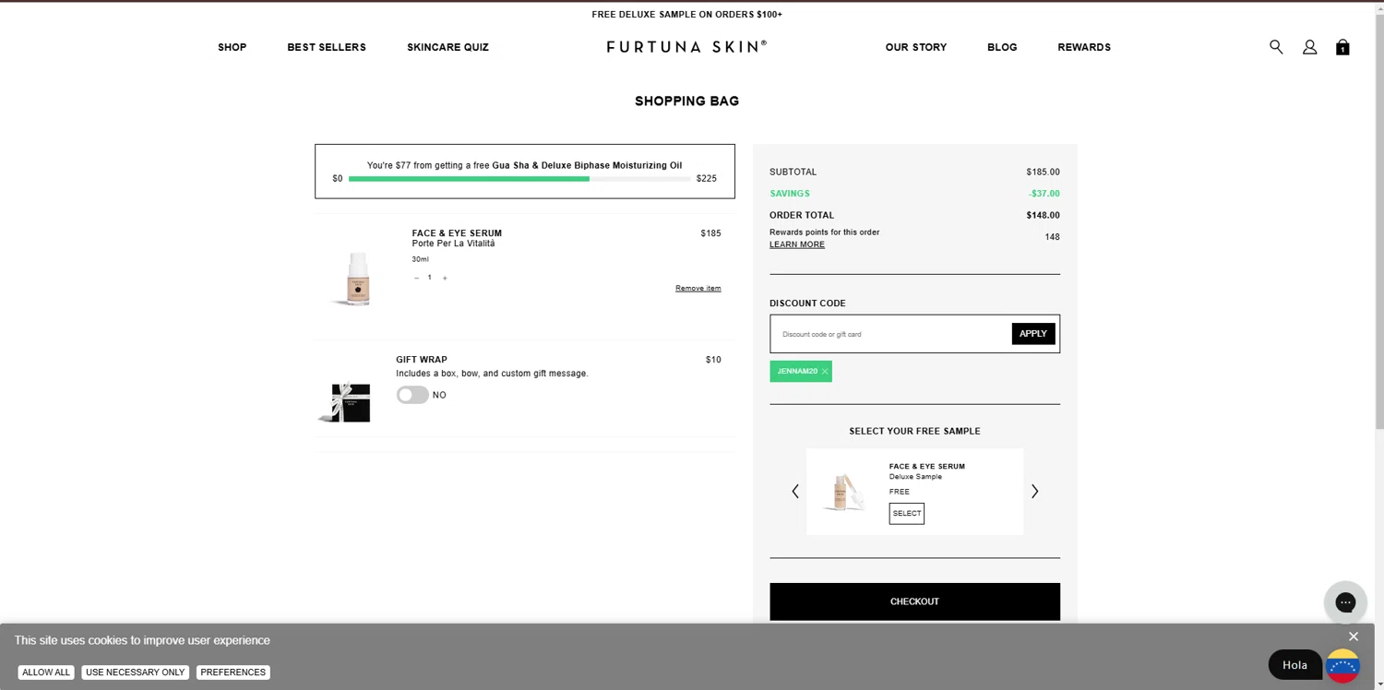The width and height of the screenshot is (1384, 690).
Task: Decrease Face & Eye Serum quantity
Action: (416, 278)
